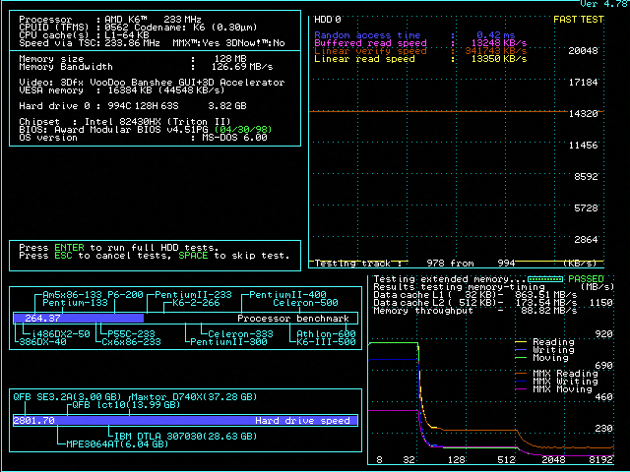The width and height of the screenshot is (630, 472).
Task: Click the 'Processor : AMD K6 233 MHz' line
Action: pyautogui.click(x=110, y=20)
